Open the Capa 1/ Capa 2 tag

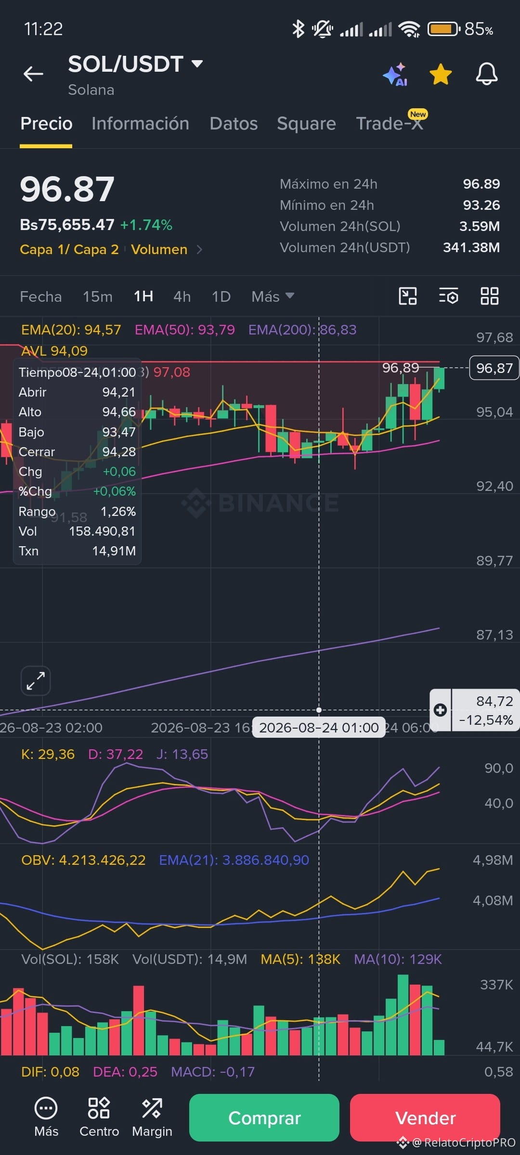pyautogui.click(x=69, y=249)
